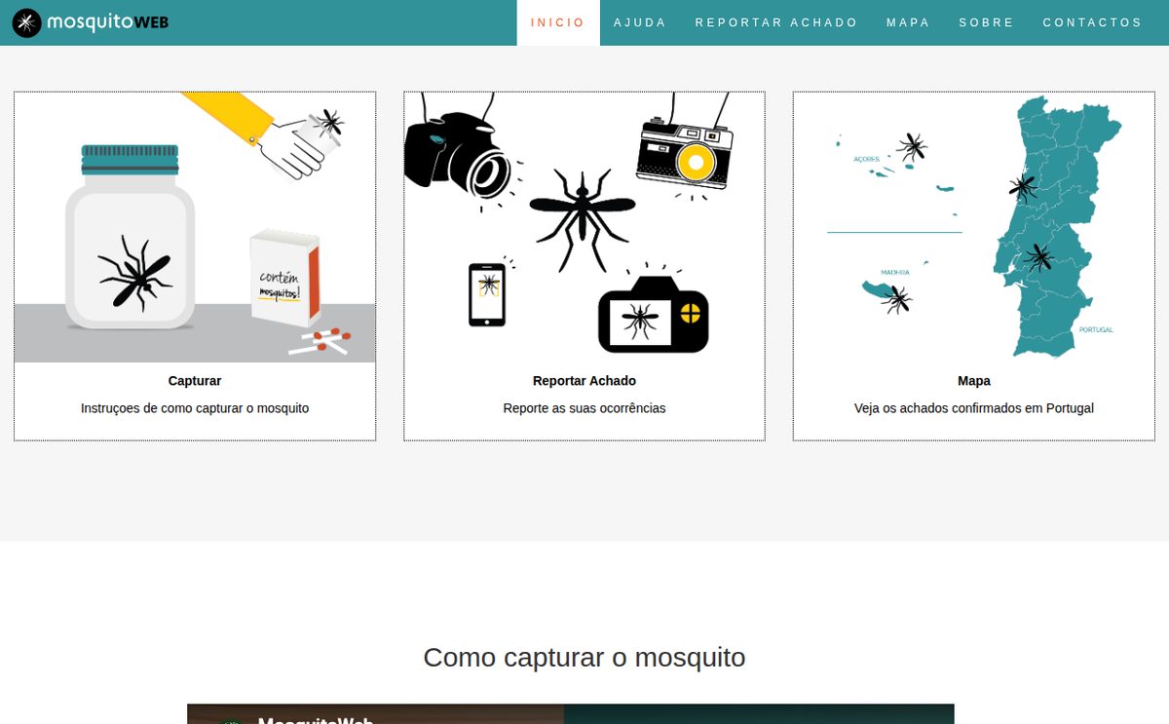Open the Capturar card title
This screenshot has height=724, width=1169.
(195, 381)
